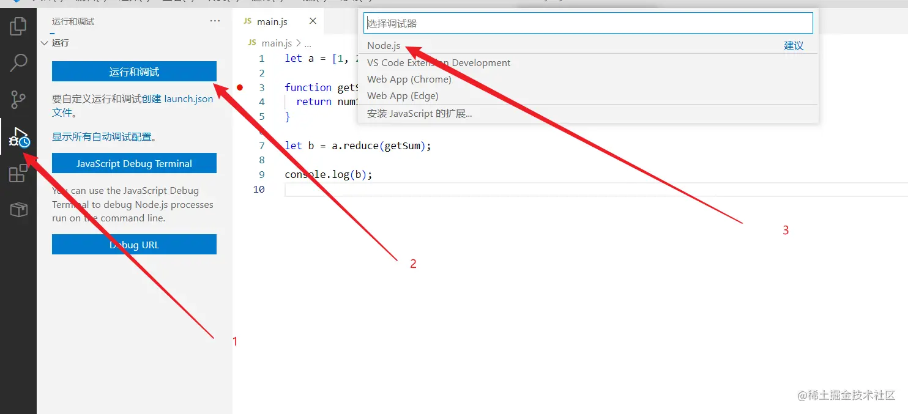Click the return statement on line 4
The image size is (908, 414).
pos(313,102)
